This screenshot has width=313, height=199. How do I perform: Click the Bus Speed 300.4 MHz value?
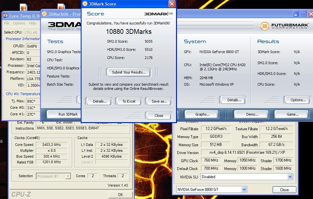51,156
